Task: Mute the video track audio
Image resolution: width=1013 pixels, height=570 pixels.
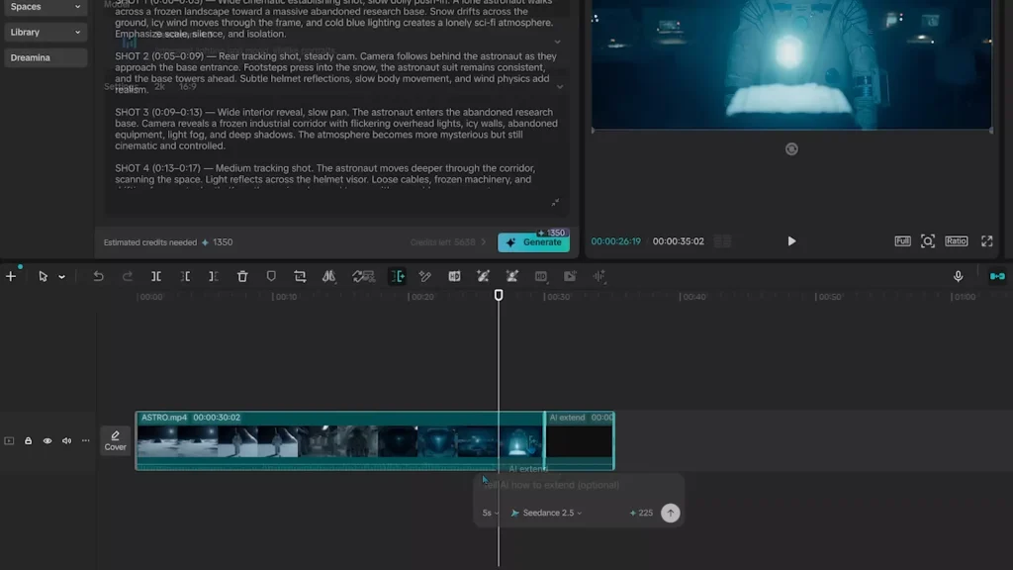Action: tap(66, 440)
